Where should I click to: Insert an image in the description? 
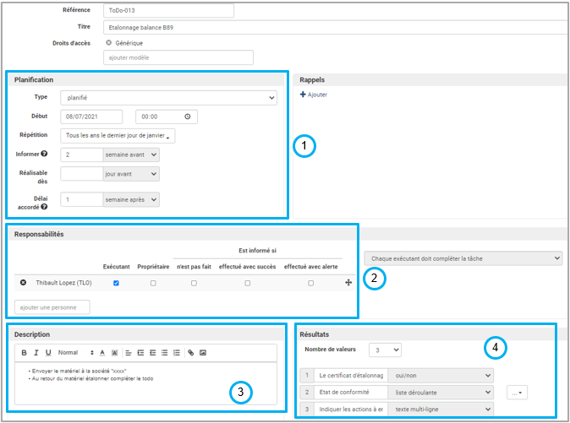coord(203,352)
